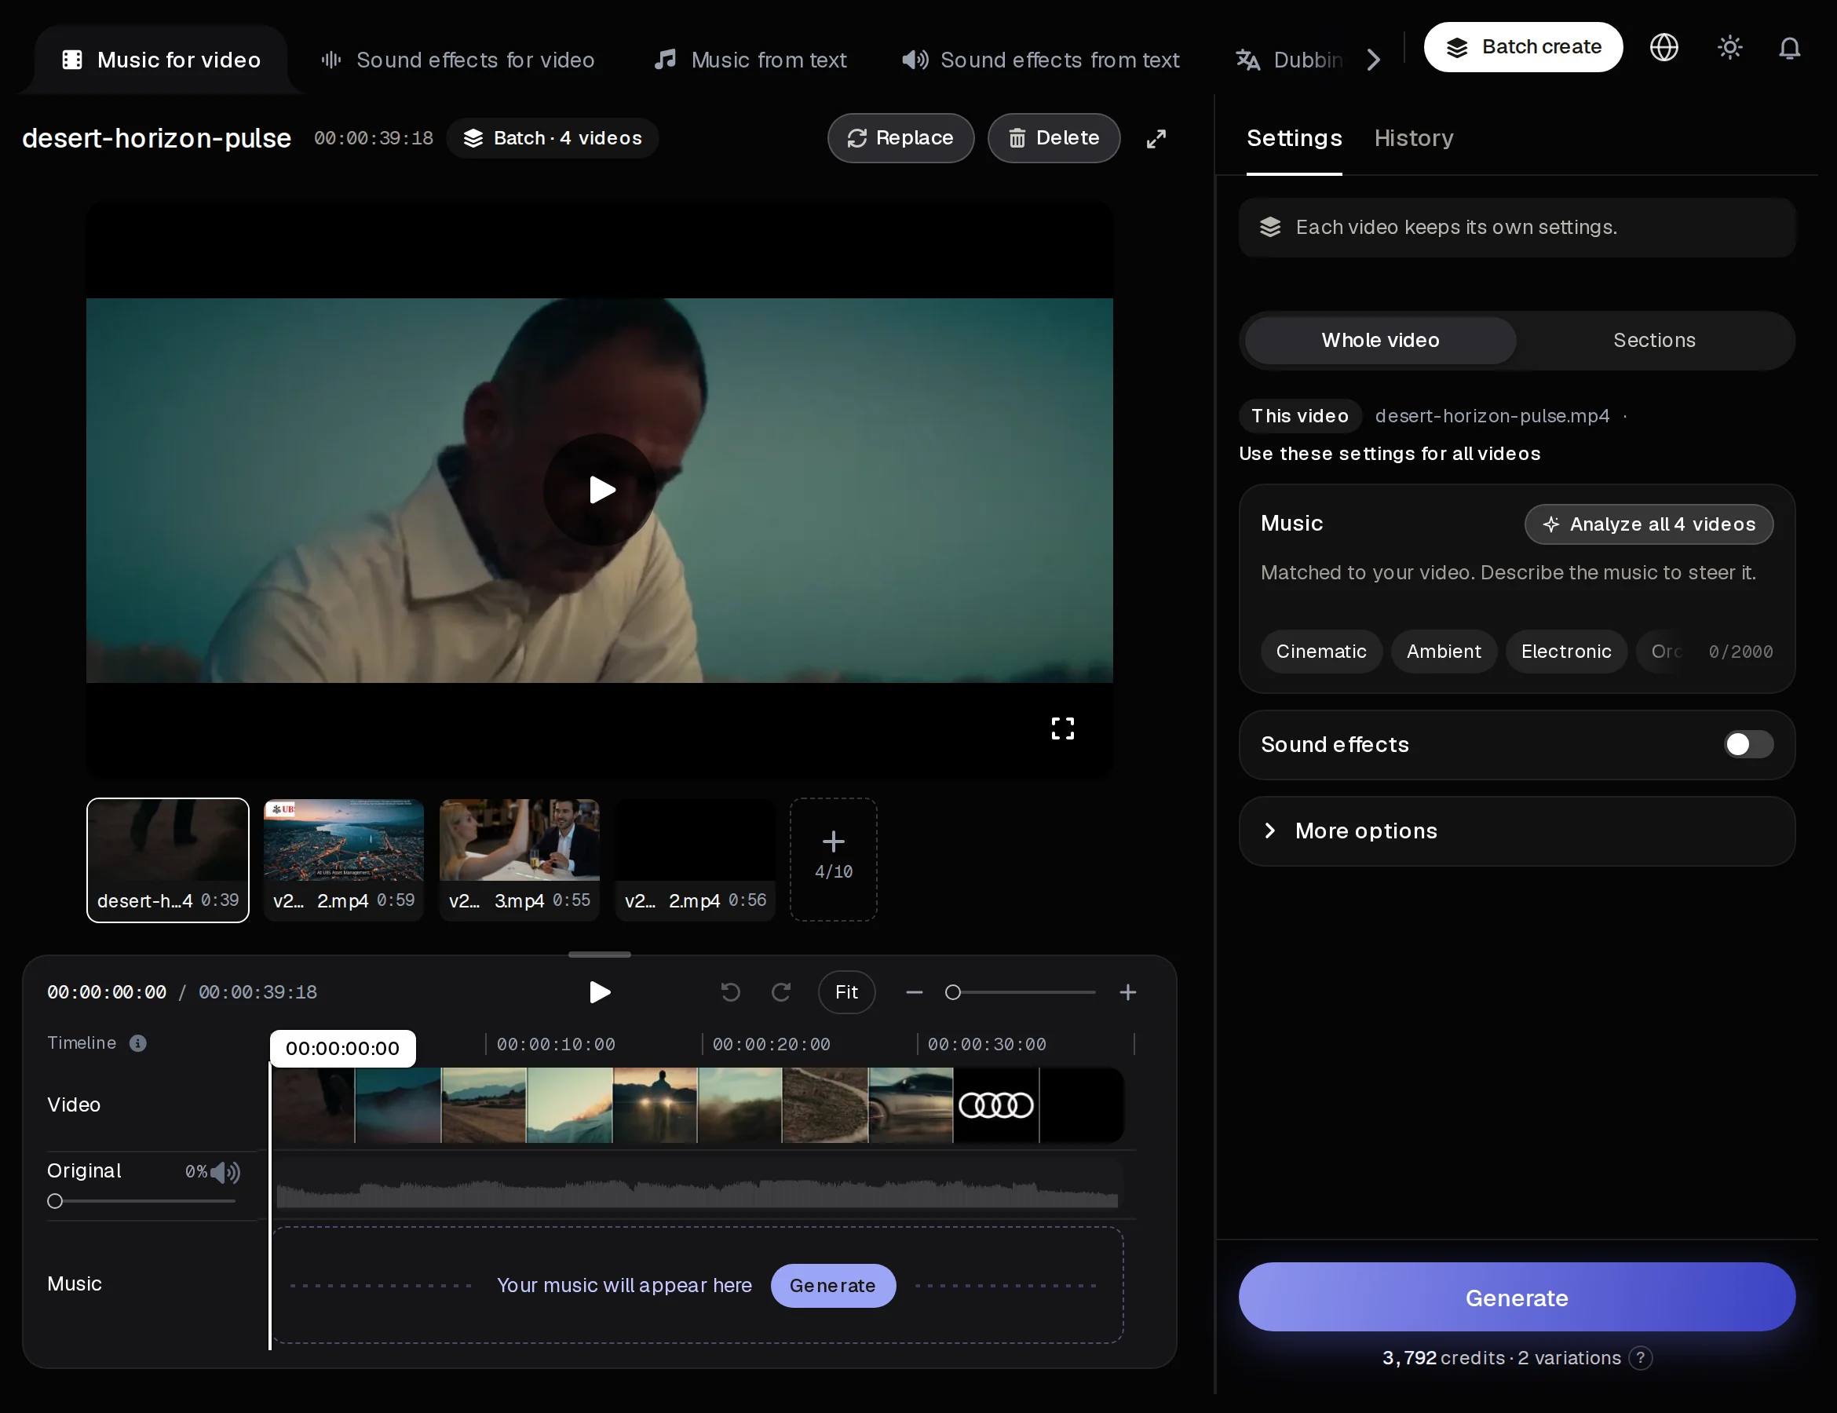1837x1413 pixels.
Task: Click Use these settings for all videos
Action: pos(1390,454)
